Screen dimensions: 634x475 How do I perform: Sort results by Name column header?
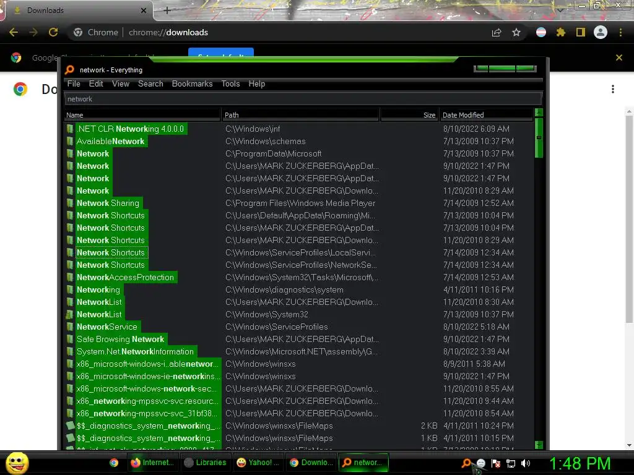click(142, 115)
